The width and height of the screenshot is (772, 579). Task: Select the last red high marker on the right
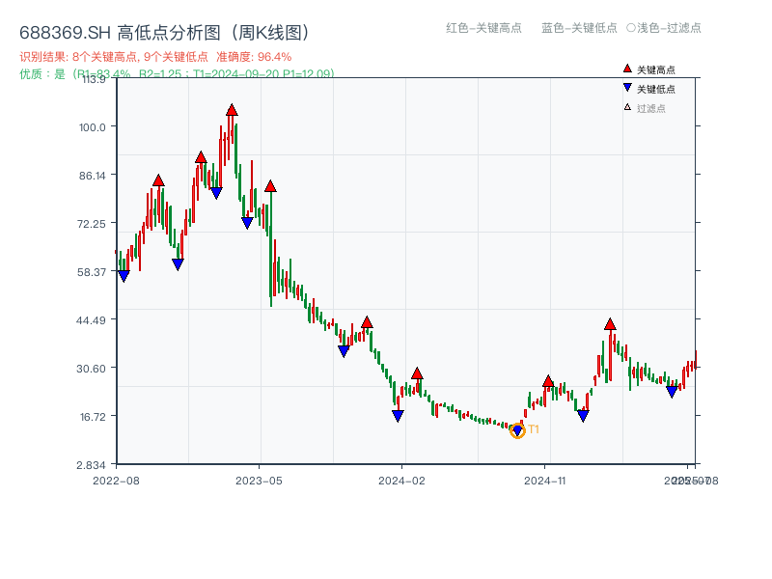610,327
